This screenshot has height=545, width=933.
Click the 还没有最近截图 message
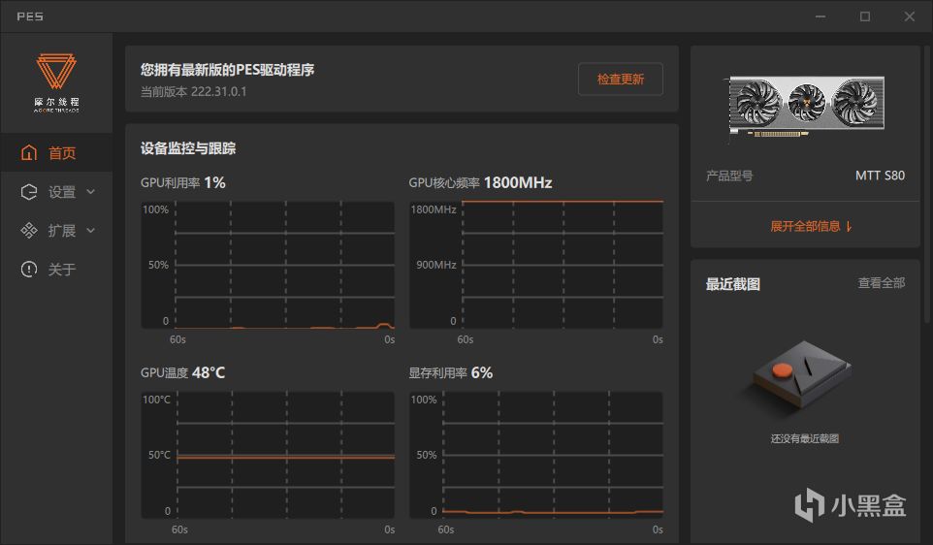pyautogui.click(x=804, y=438)
